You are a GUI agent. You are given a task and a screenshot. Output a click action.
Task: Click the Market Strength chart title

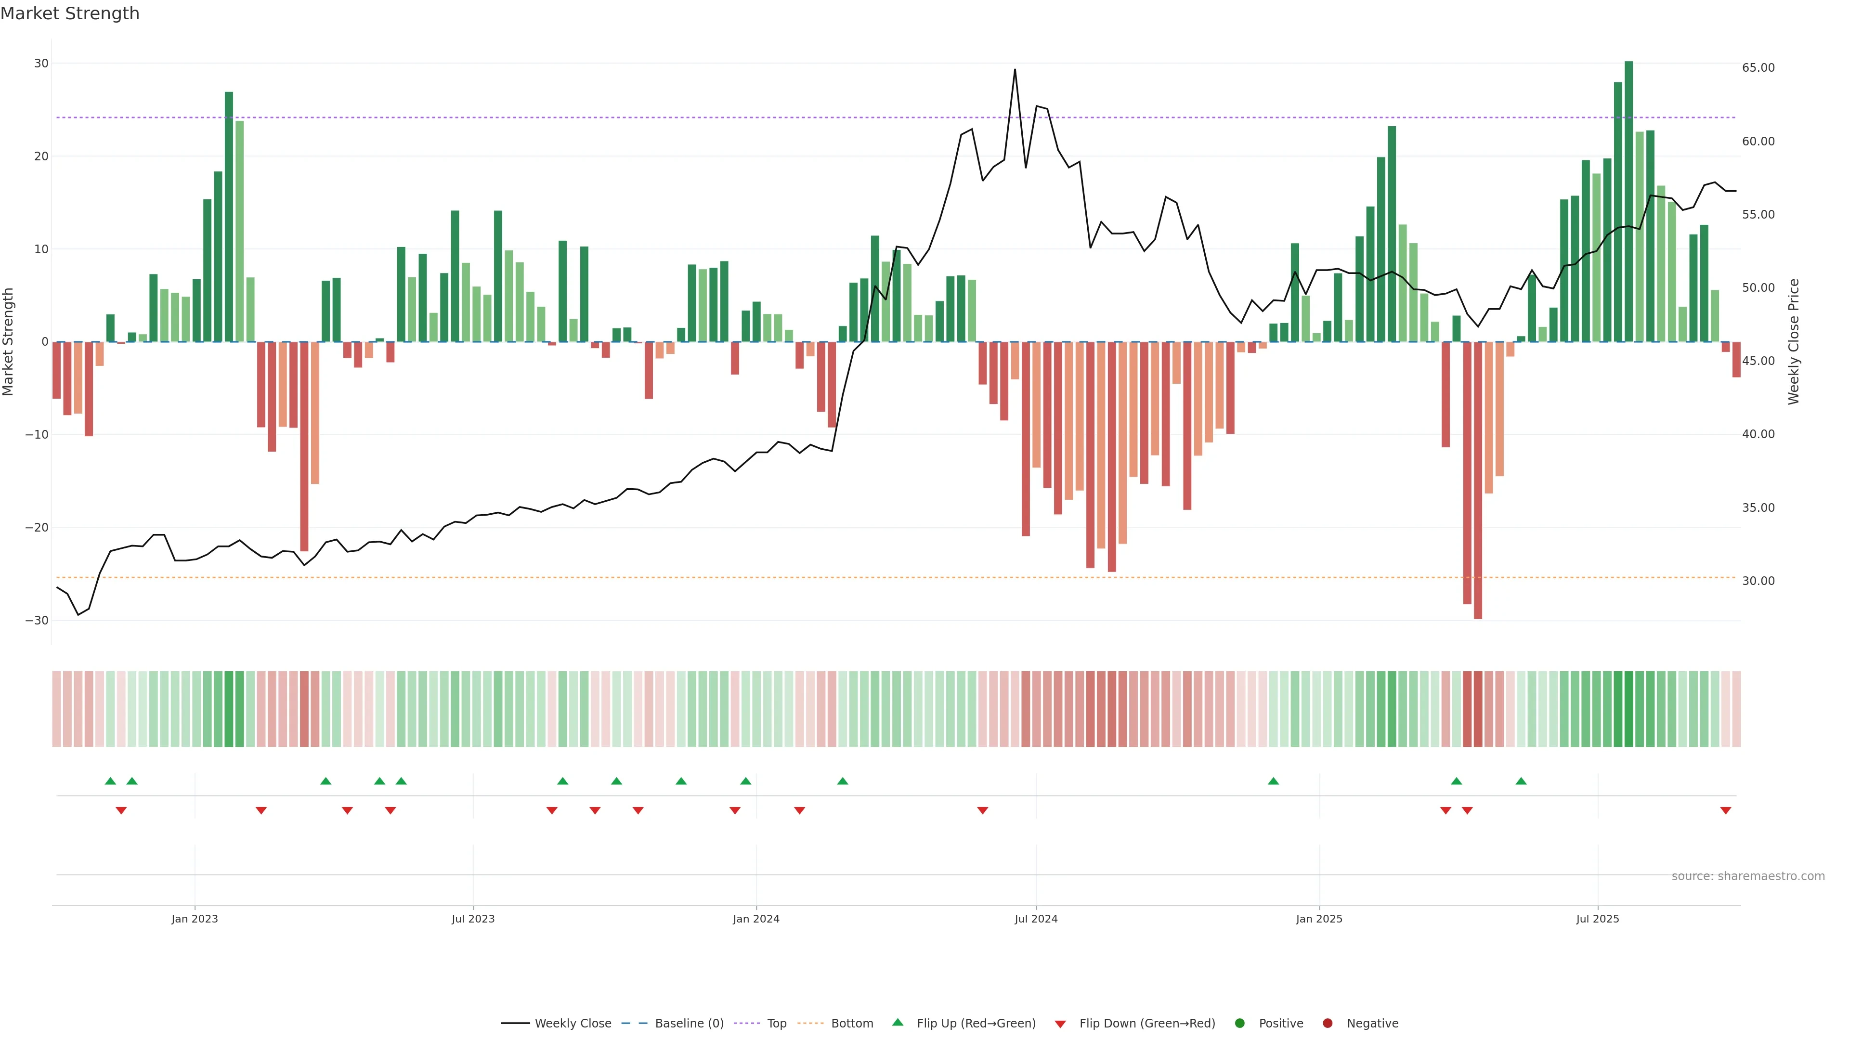coord(70,13)
